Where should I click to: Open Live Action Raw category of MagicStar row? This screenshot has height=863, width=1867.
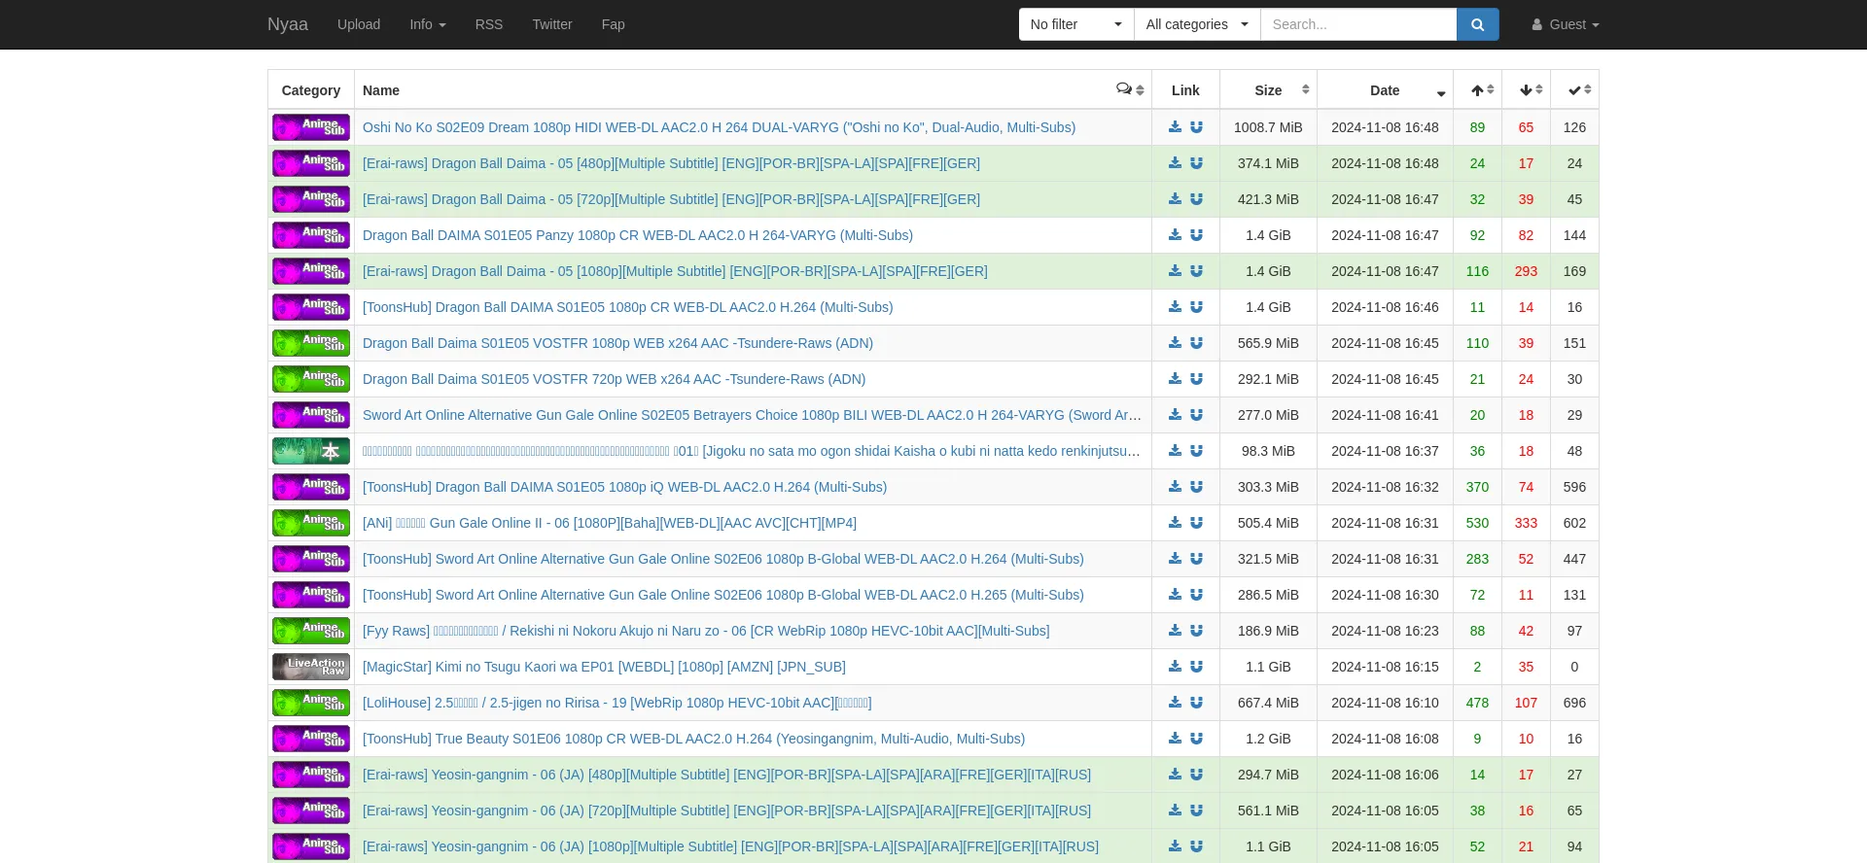(311, 667)
